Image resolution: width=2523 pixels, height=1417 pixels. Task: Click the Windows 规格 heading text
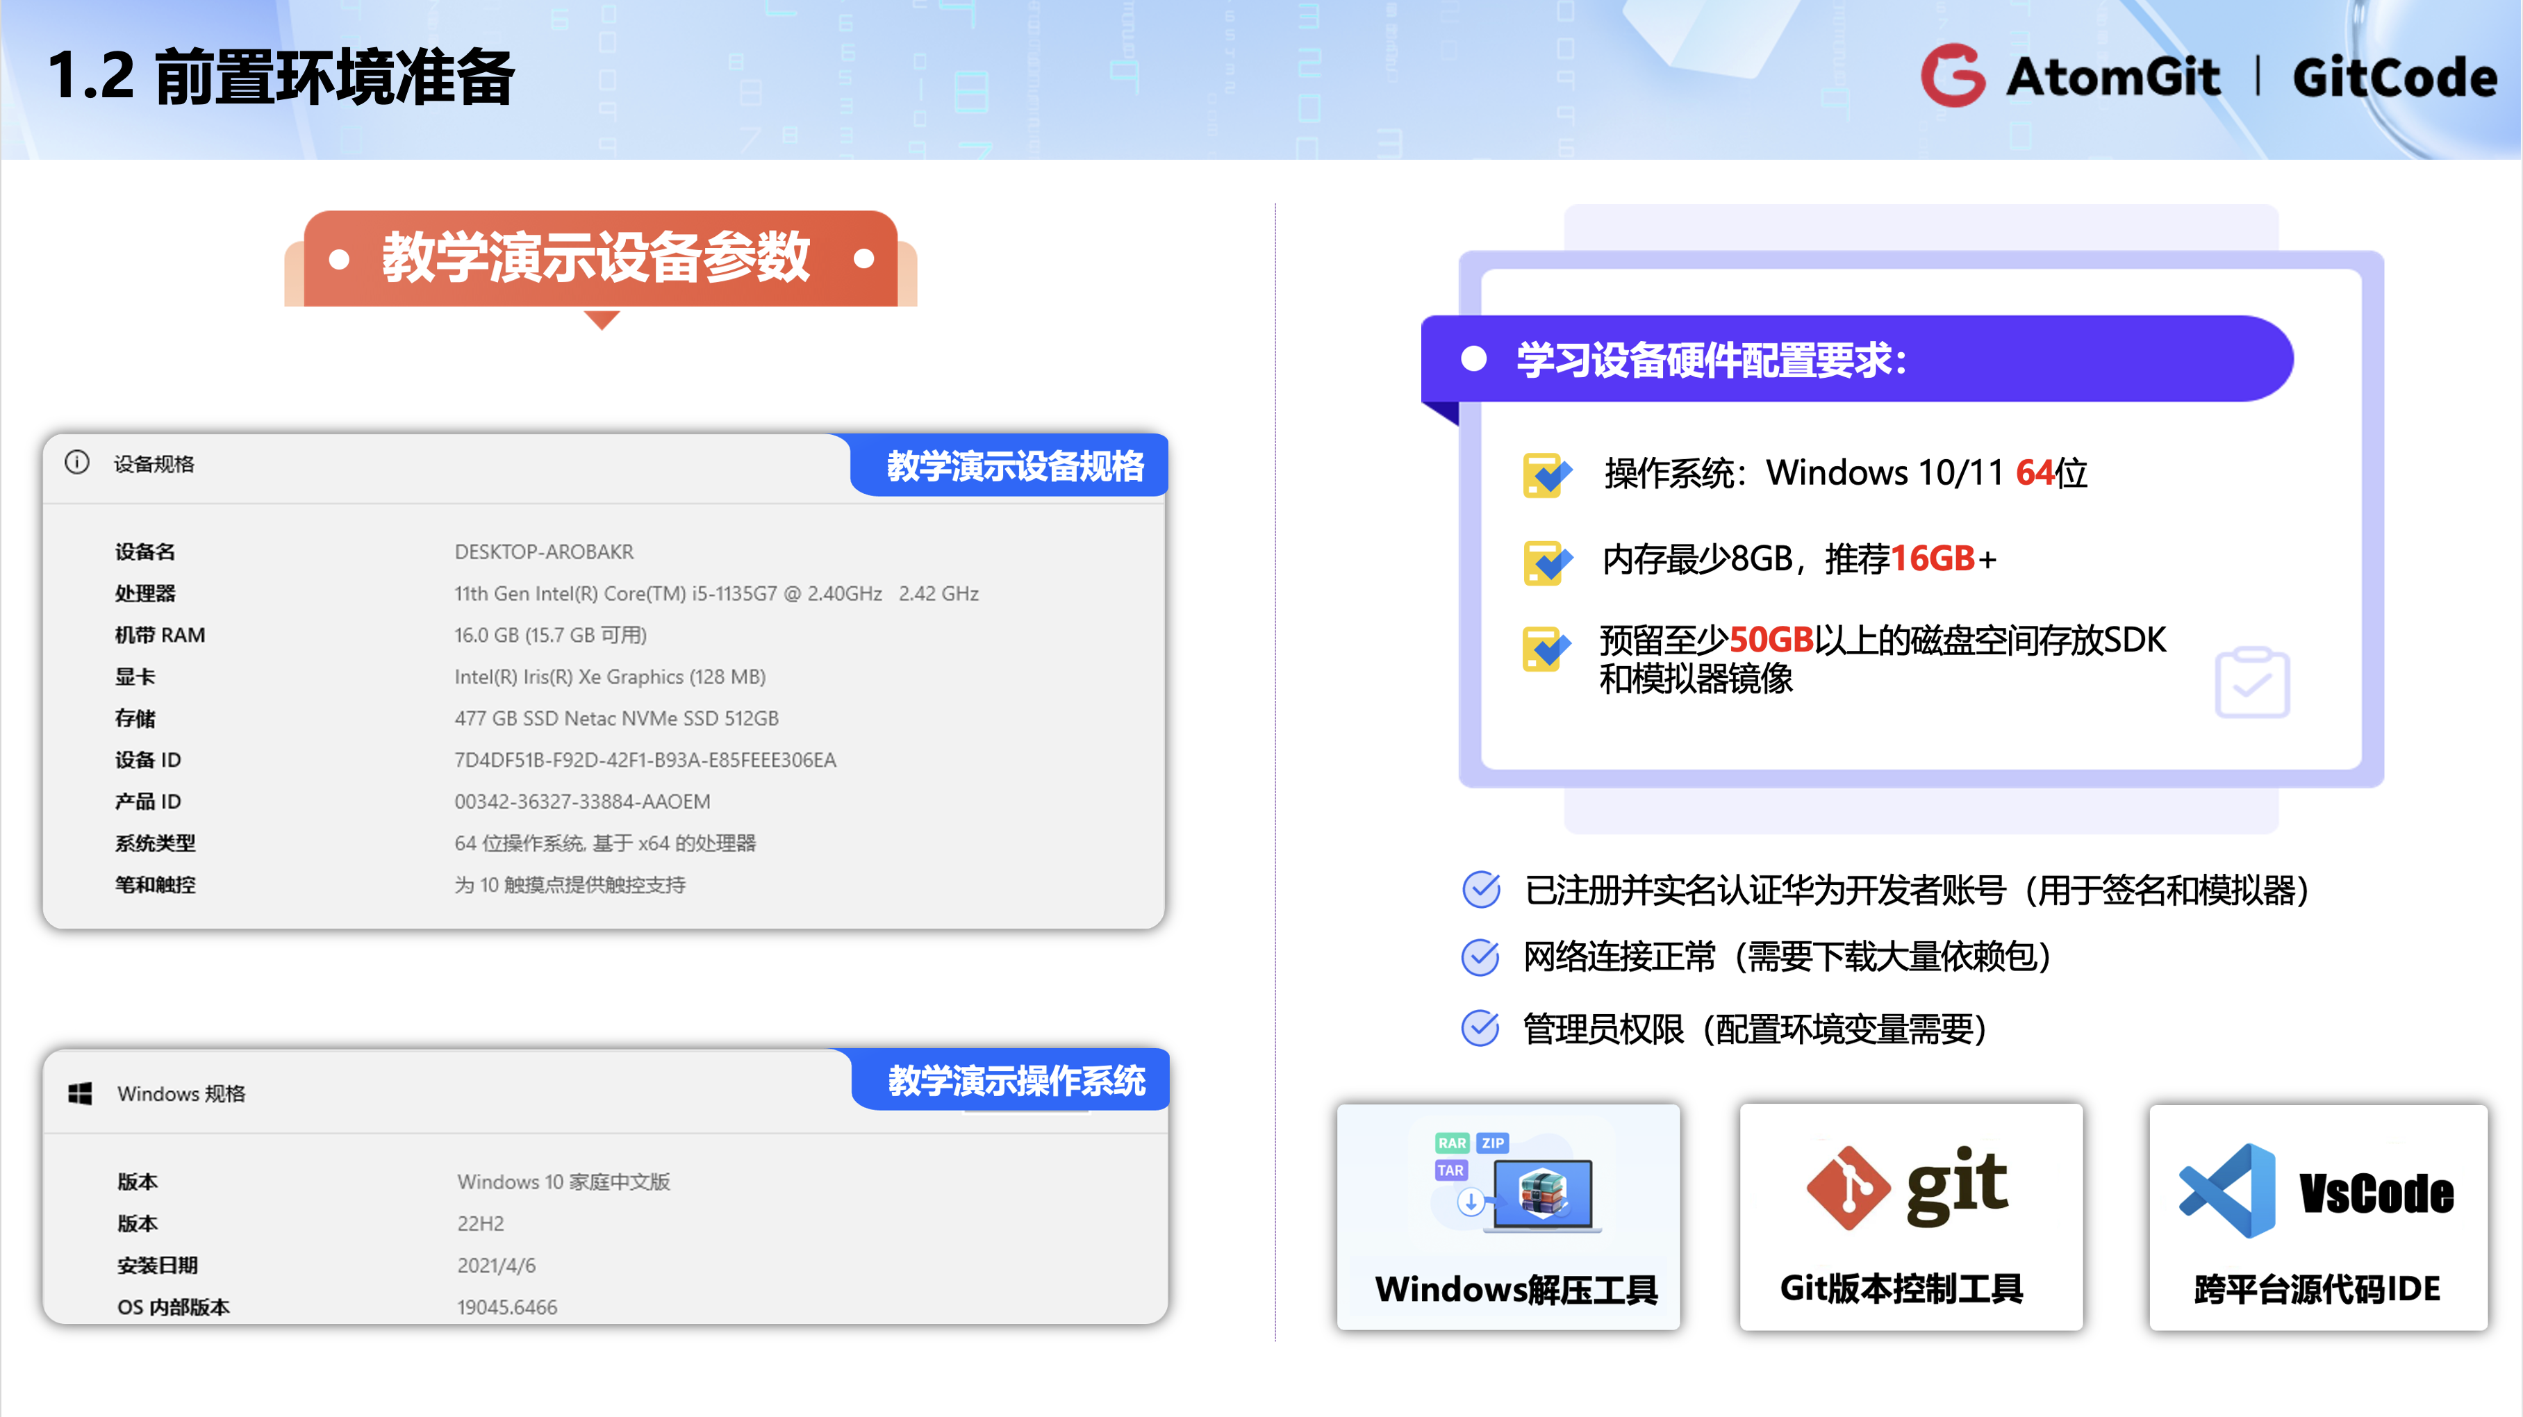coord(181,1093)
